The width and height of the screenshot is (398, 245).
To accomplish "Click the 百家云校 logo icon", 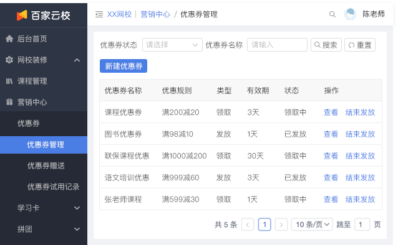I will pyautogui.click(x=22, y=15).
